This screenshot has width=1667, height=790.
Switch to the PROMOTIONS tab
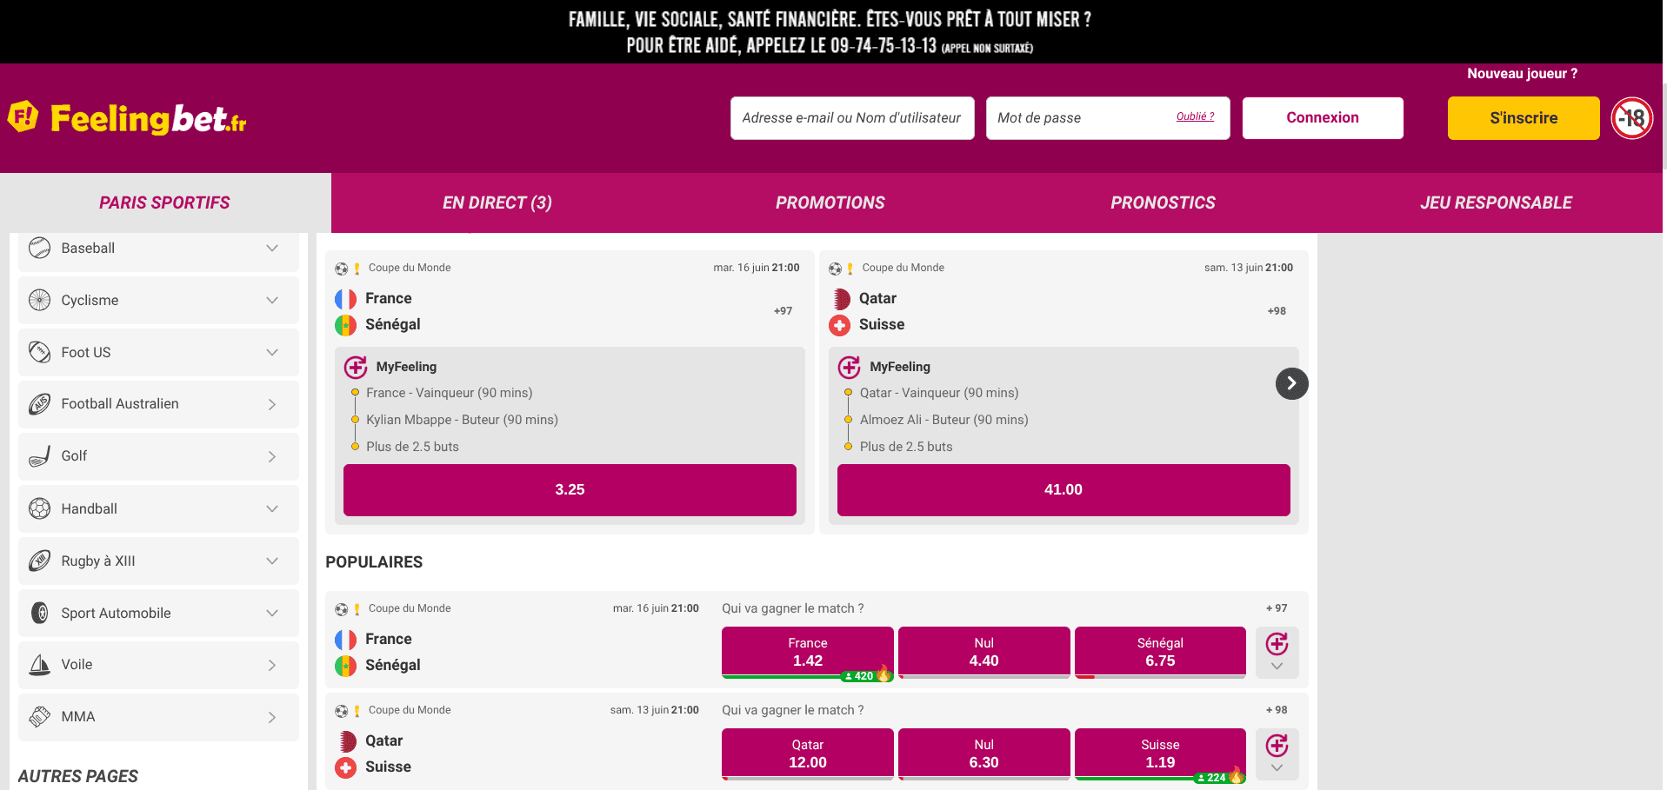click(830, 202)
